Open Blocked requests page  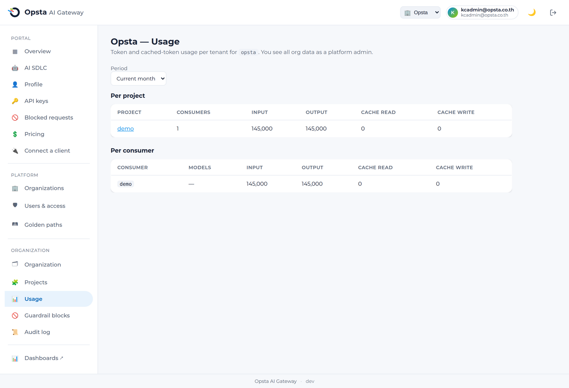click(49, 118)
